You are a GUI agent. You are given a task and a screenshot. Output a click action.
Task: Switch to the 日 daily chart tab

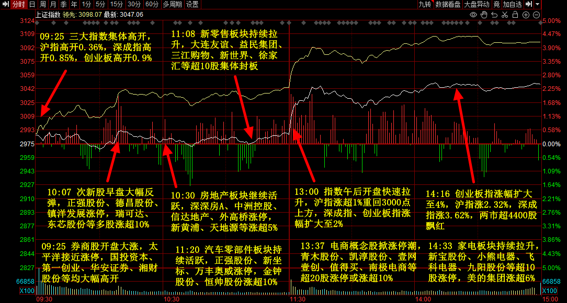coord(32,4)
